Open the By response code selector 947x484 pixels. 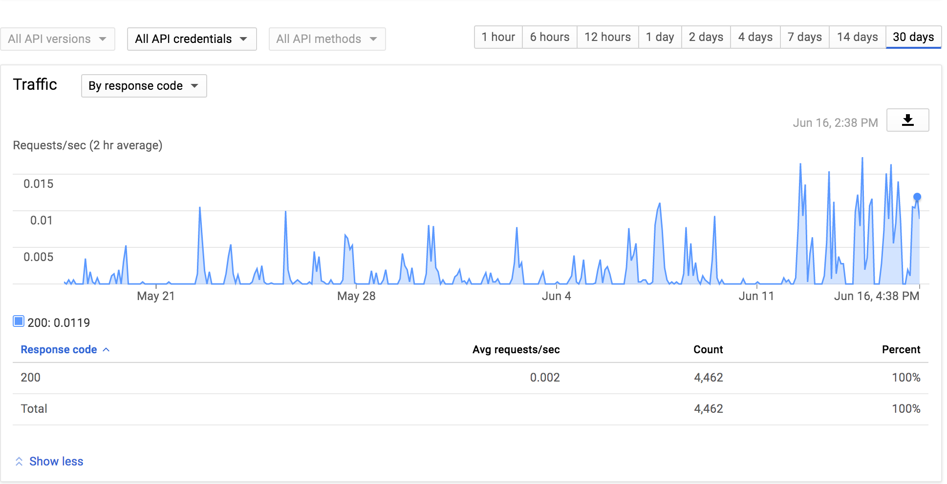click(144, 86)
